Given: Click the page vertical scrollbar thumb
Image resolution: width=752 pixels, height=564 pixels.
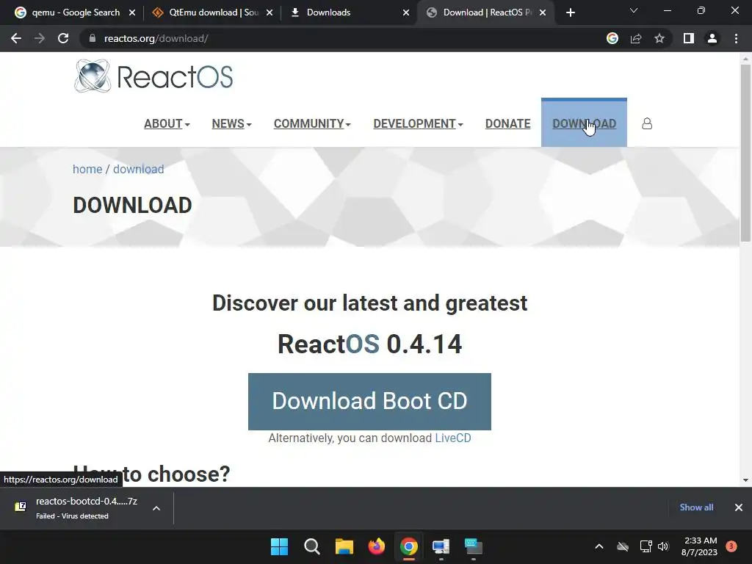Looking at the screenshot, I should 745,153.
